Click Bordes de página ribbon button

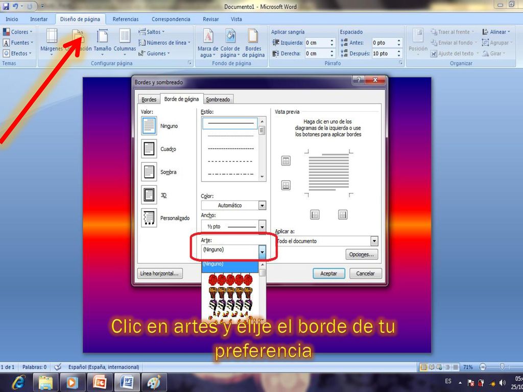click(x=253, y=43)
